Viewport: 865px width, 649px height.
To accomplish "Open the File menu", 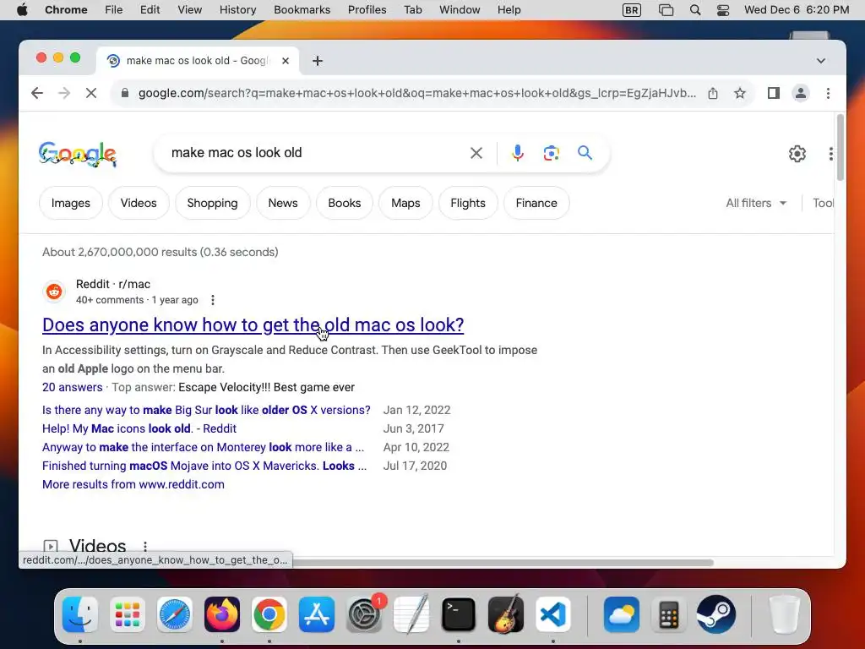I will tap(114, 10).
